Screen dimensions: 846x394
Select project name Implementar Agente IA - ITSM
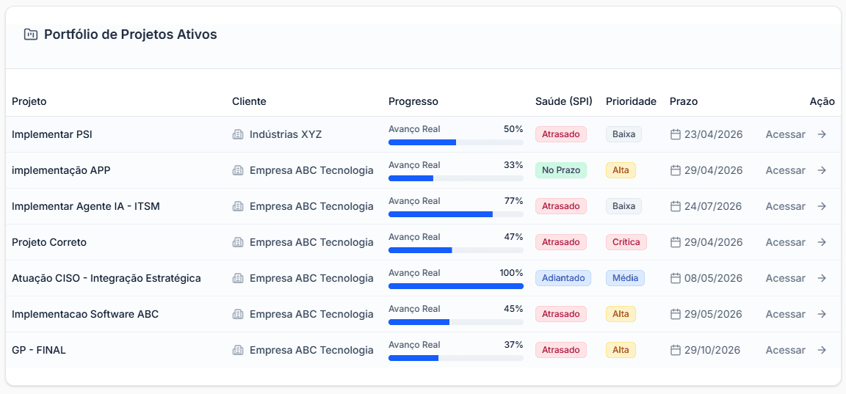86,206
